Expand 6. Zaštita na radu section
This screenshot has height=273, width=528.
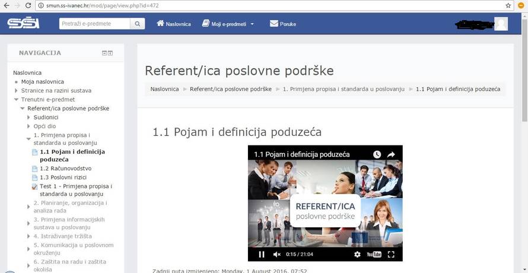(x=28, y=266)
